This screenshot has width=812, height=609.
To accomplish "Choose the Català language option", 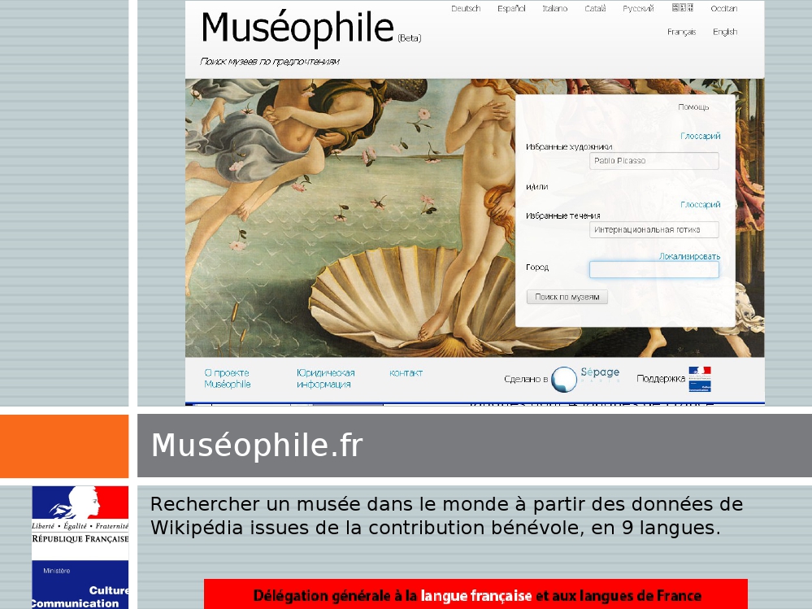I will click(595, 9).
